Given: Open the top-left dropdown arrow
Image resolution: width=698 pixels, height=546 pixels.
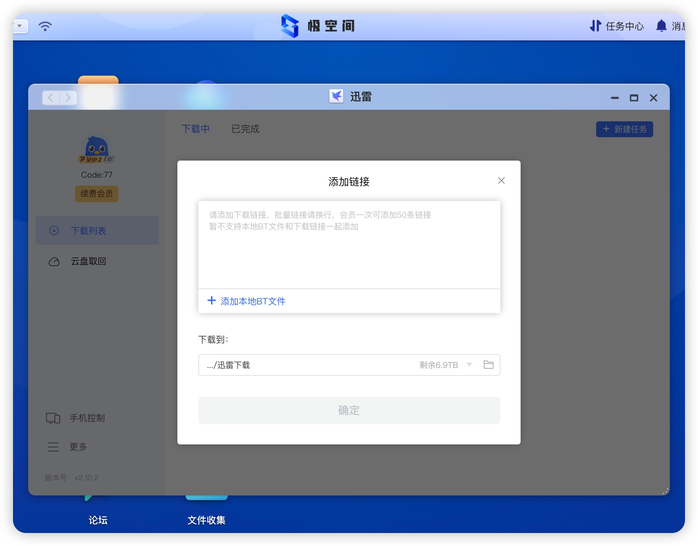Looking at the screenshot, I should pos(20,26).
